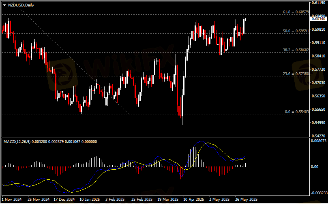The width and height of the screenshot is (328, 204).
Task: Click the 0.56350 price axis value
Action: [318, 96]
